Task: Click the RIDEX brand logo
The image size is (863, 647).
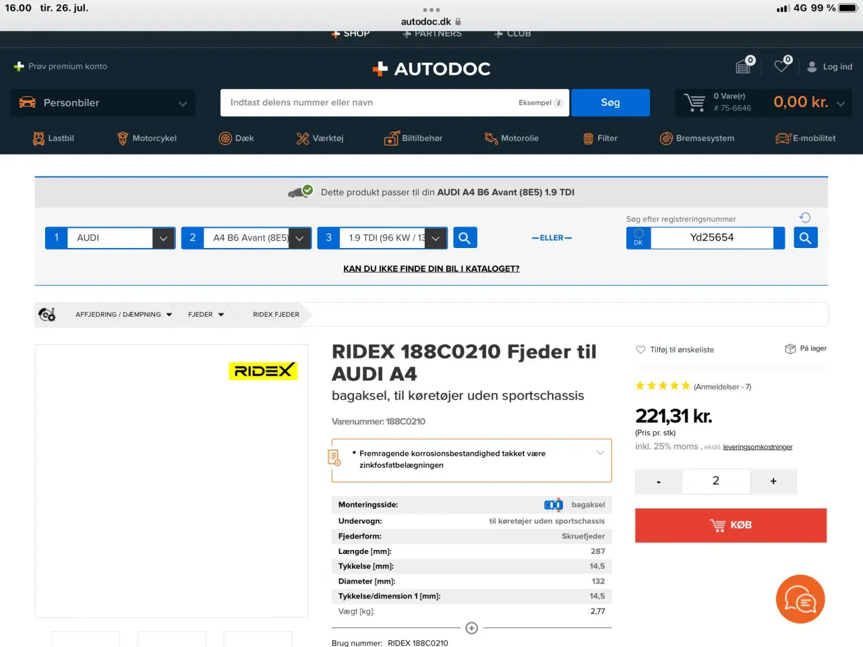Action: pyautogui.click(x=263, y=371)
